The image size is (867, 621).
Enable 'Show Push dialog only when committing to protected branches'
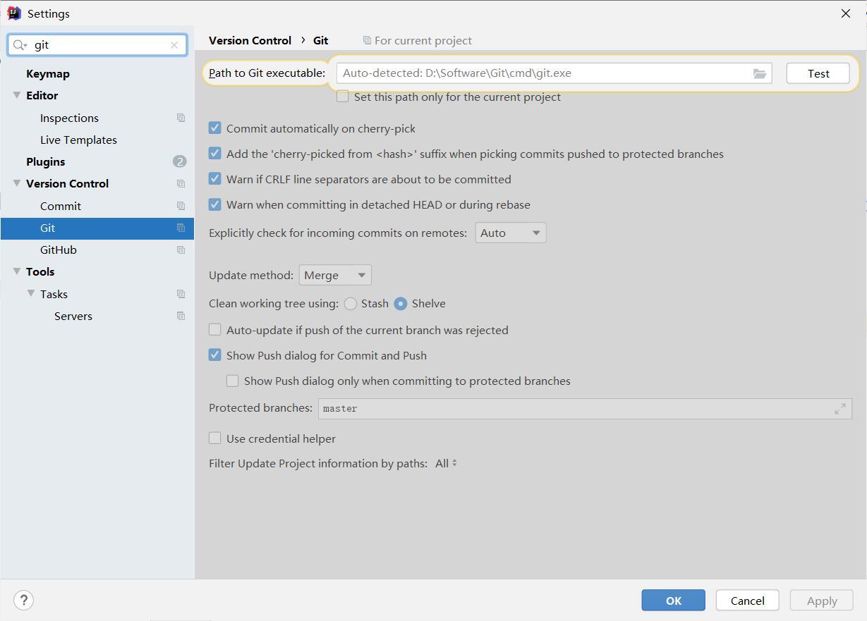[232, 381]
